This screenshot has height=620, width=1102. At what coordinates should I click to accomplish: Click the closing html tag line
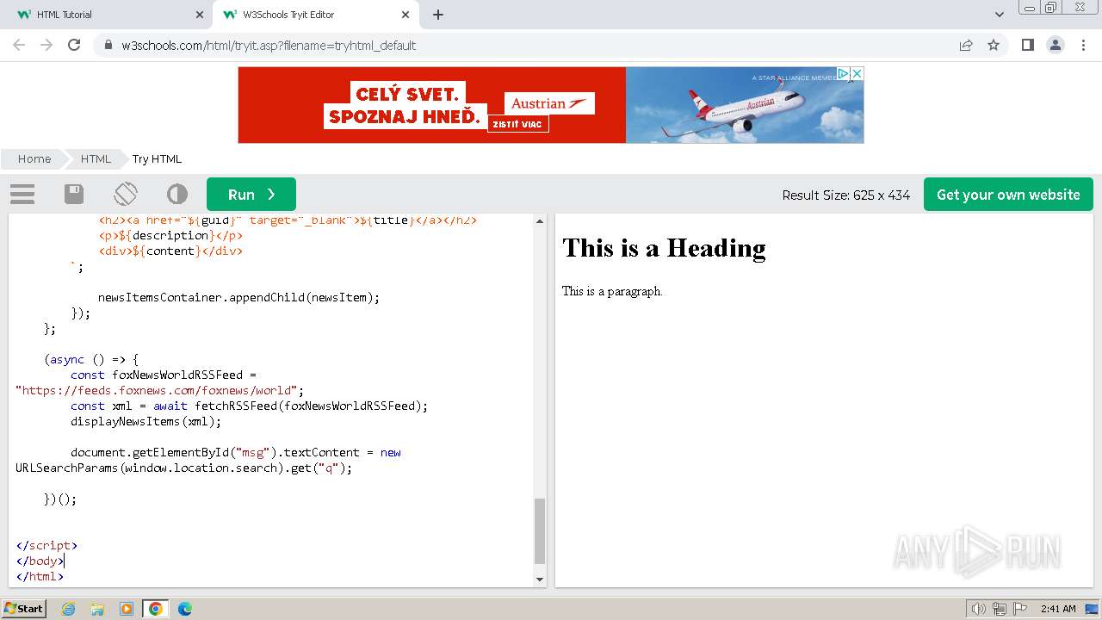click(40, 576)
